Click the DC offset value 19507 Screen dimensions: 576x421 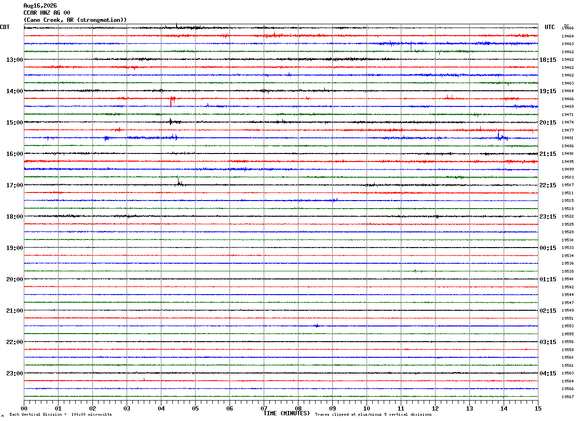(x=567, y=185)
